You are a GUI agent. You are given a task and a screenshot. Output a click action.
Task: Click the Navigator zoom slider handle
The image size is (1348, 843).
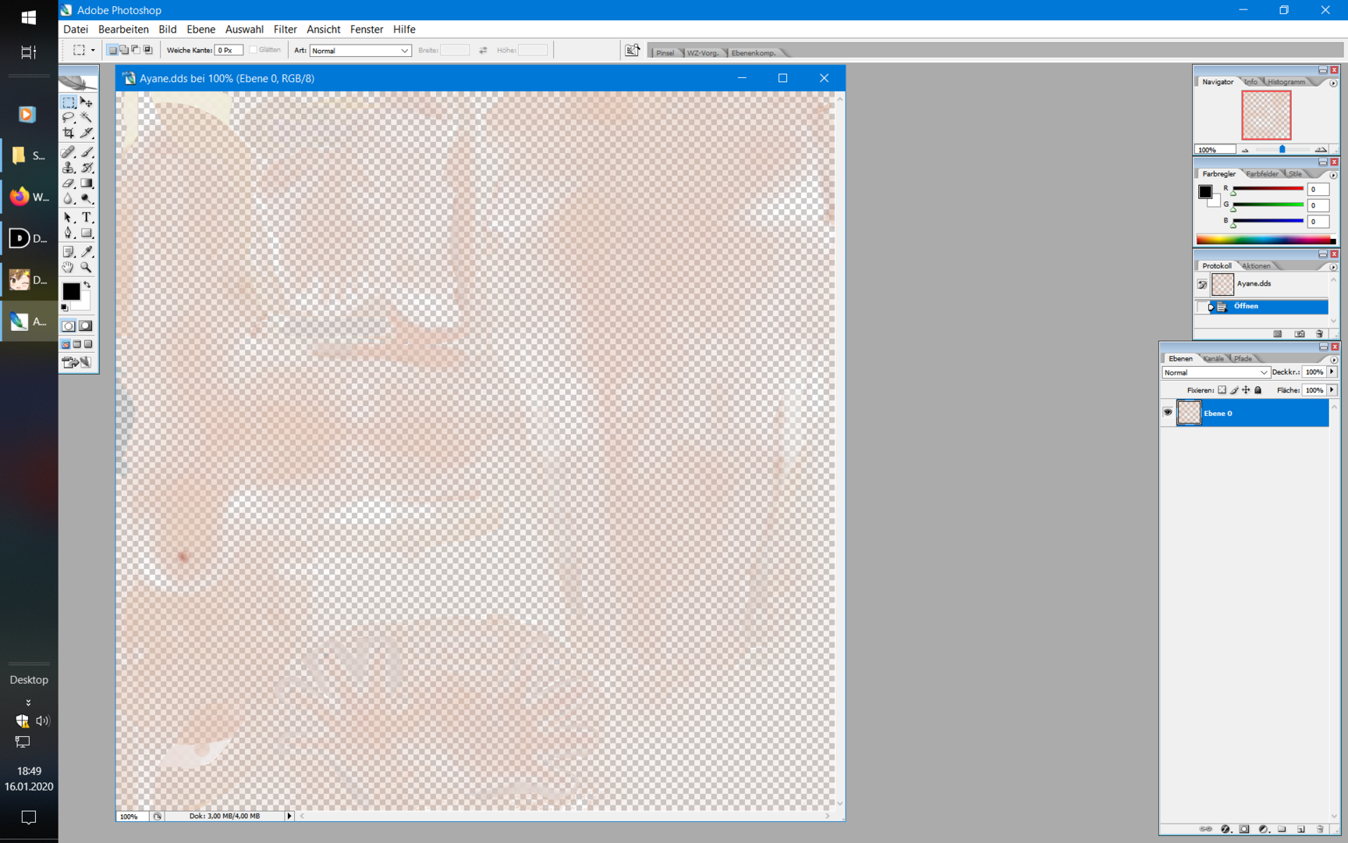(x=1282, y=149)
